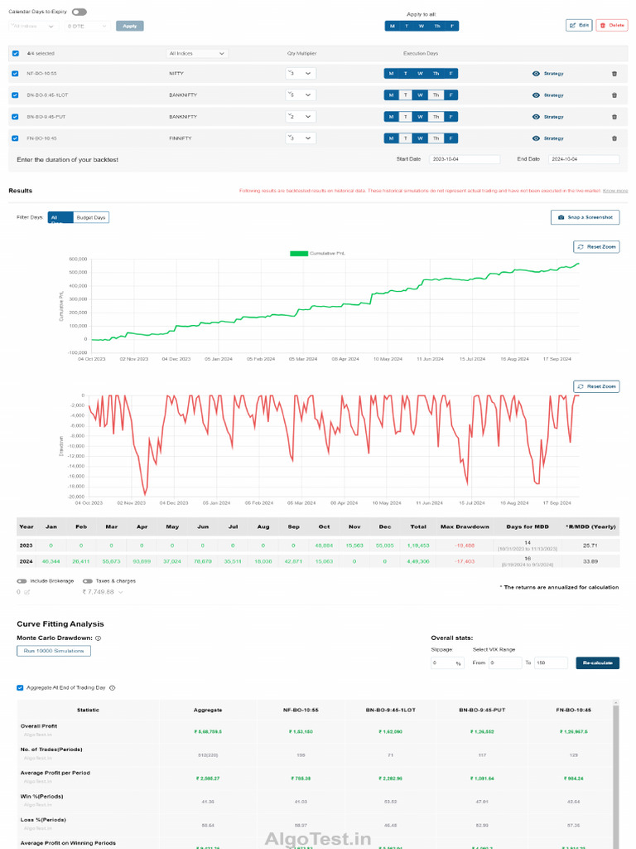The image size is (636, 849).
Task: Click the Monte Carlo Drawdown info icon
Action: point(98,638)
